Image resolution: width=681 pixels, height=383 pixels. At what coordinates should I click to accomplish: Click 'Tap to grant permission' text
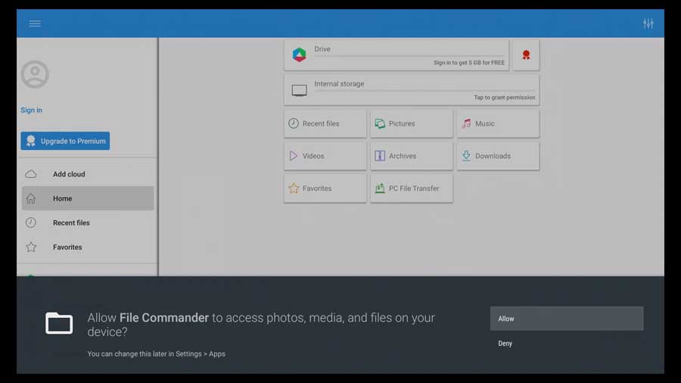[504, 98]
